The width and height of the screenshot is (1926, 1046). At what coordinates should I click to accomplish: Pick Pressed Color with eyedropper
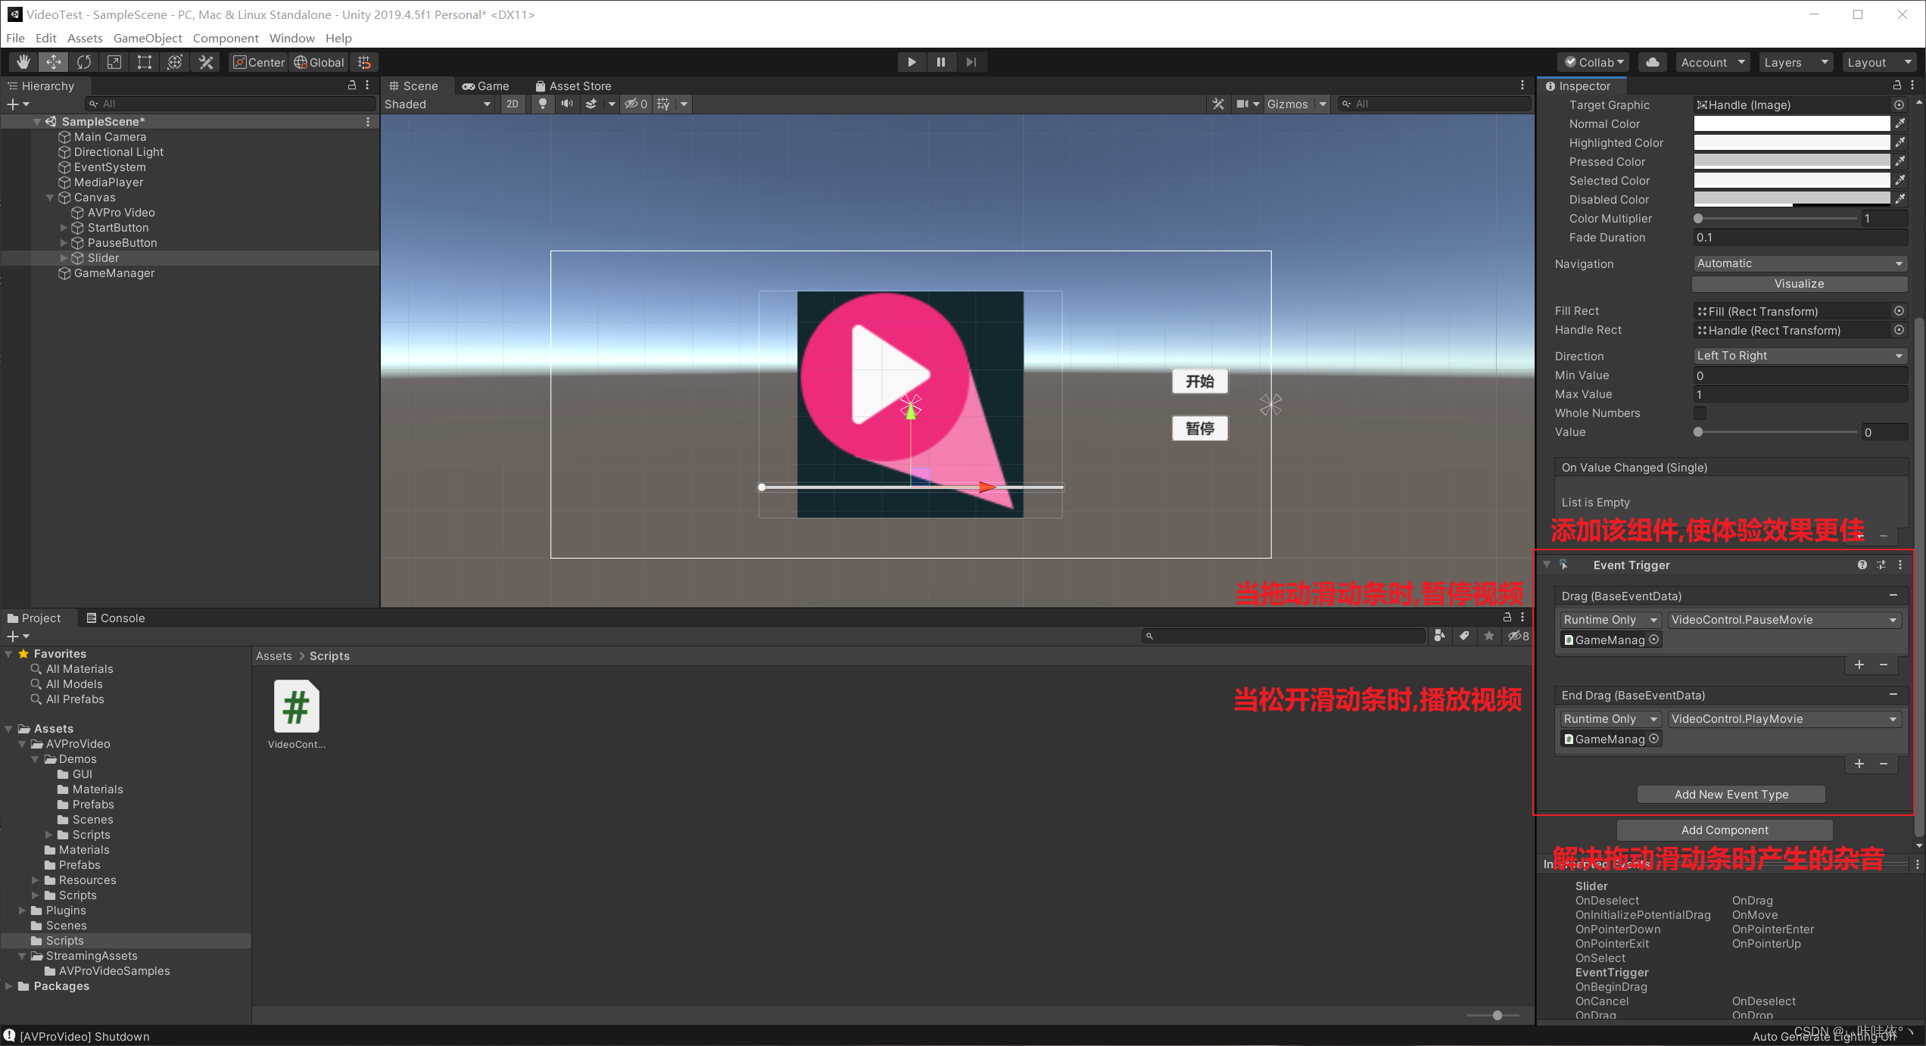(x=1900, y=161)
